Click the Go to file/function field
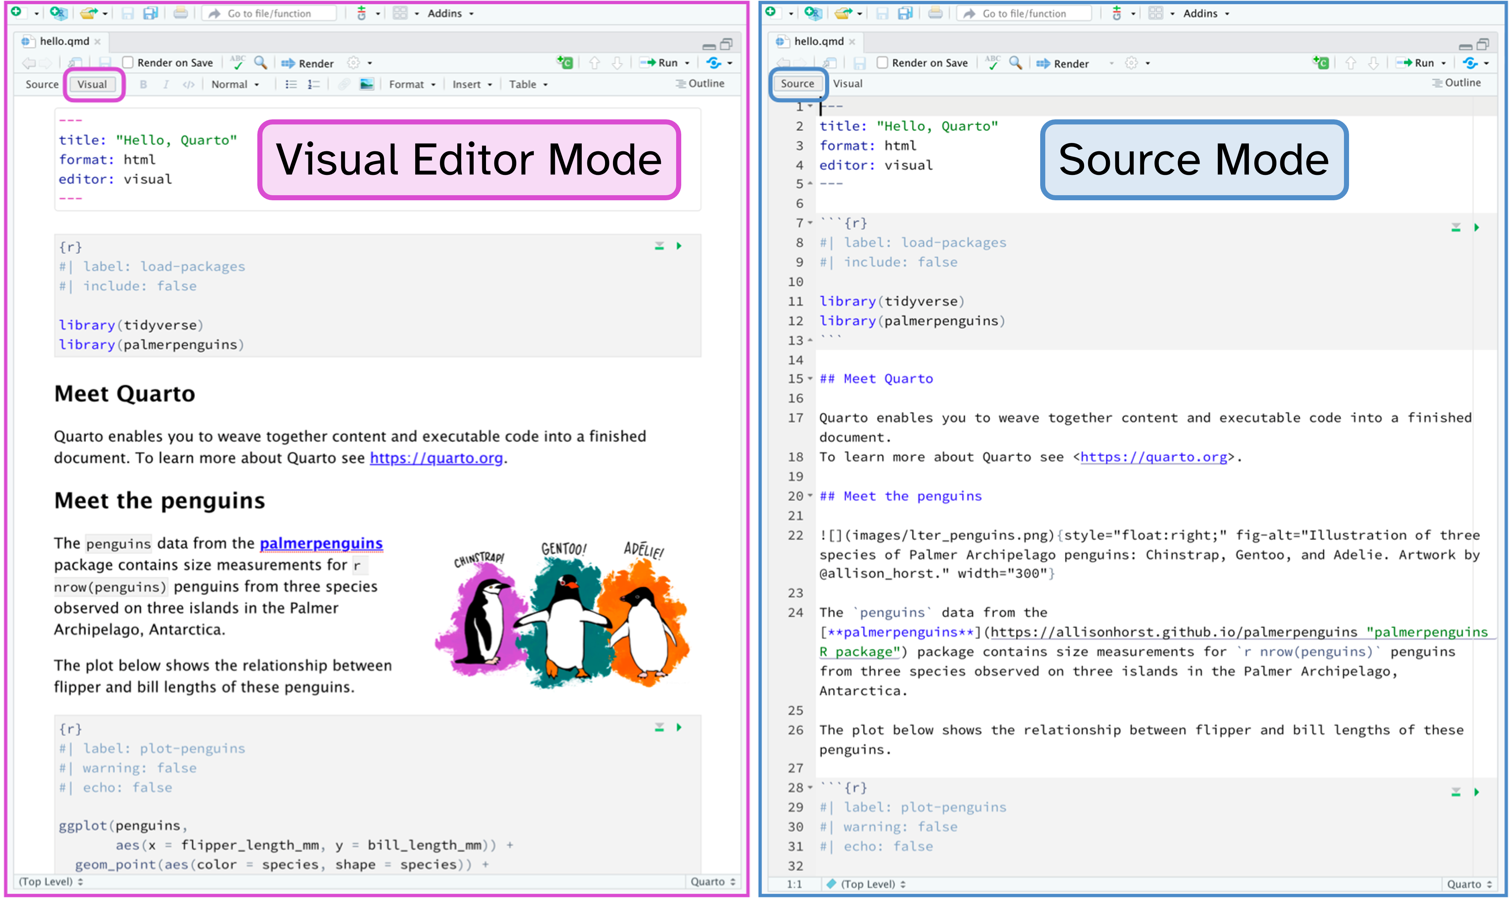1512x898 pixels. [270, 13]
